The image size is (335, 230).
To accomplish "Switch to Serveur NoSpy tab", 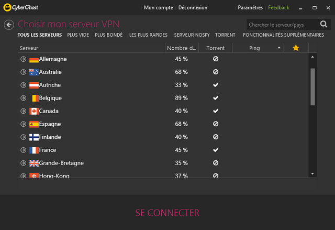I will pyautogui.click(x=192, y=35).
